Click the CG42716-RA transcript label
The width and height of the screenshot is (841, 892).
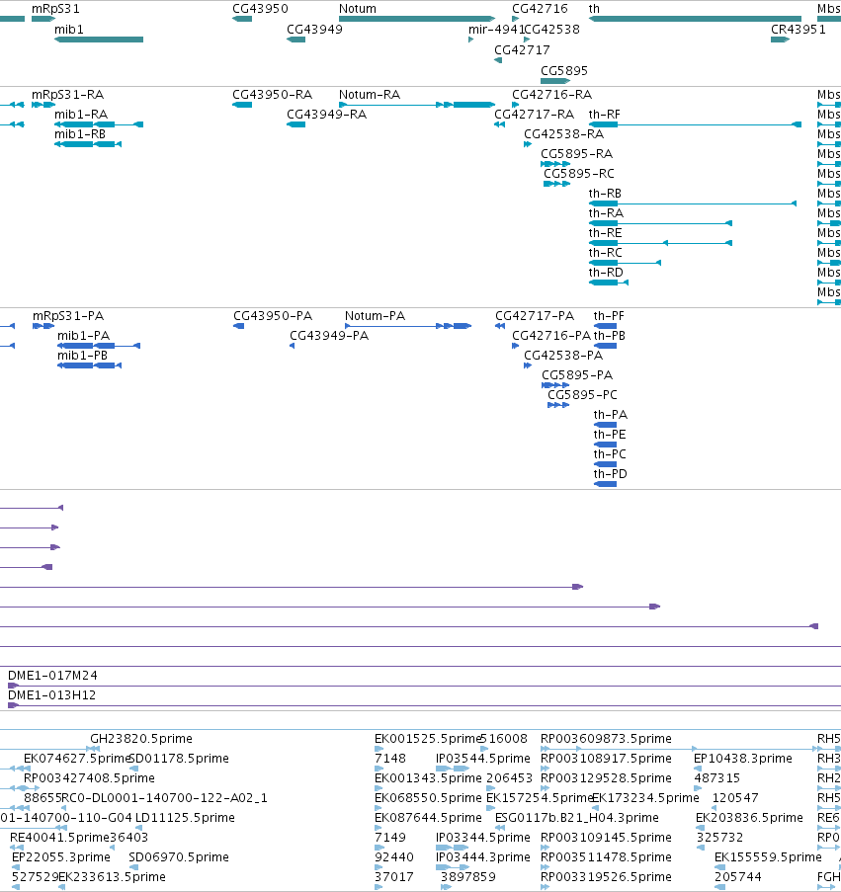552,95
